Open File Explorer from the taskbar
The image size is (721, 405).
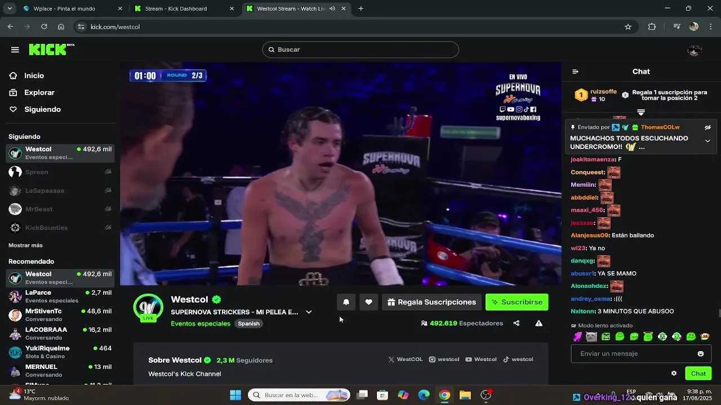coord(465,395)
